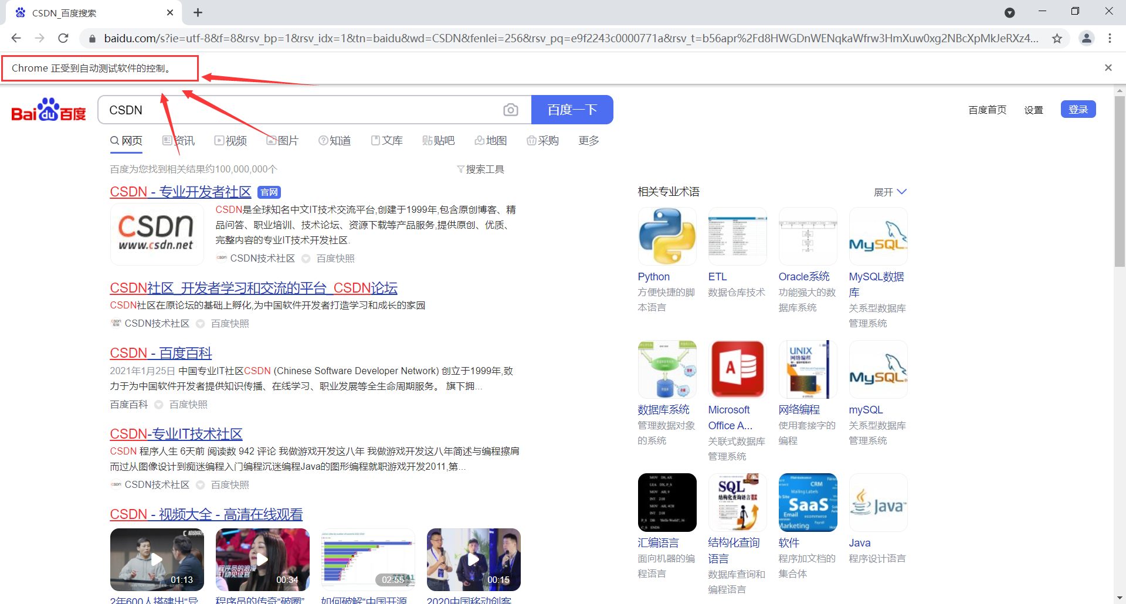The image size is (1126, 604).
Task: Click the CSDN www.csdn.net logo thumbnail
Action: (157, 235)
